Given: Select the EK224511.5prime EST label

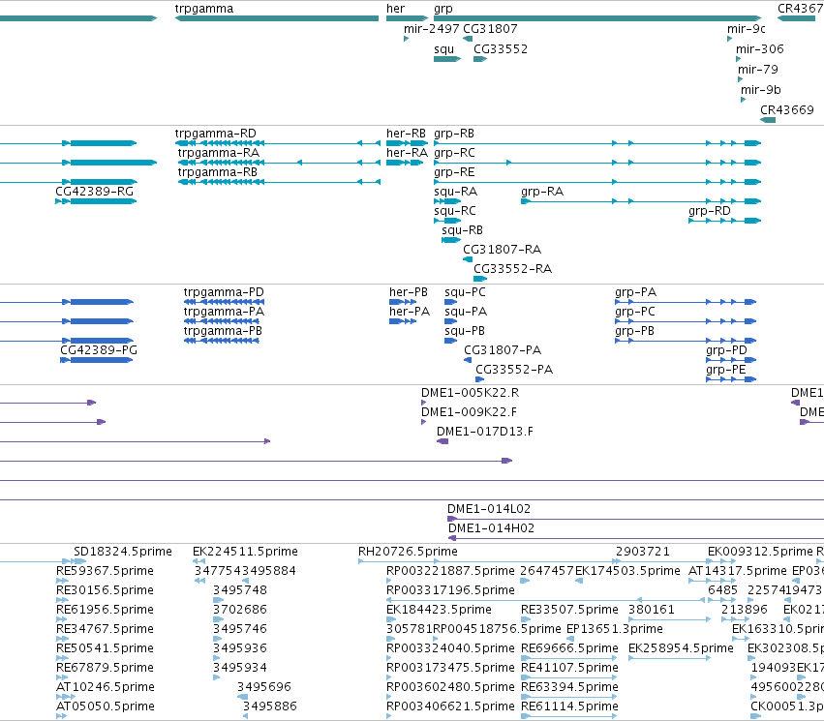Looking at the screenshot, I should pos(245,552).
